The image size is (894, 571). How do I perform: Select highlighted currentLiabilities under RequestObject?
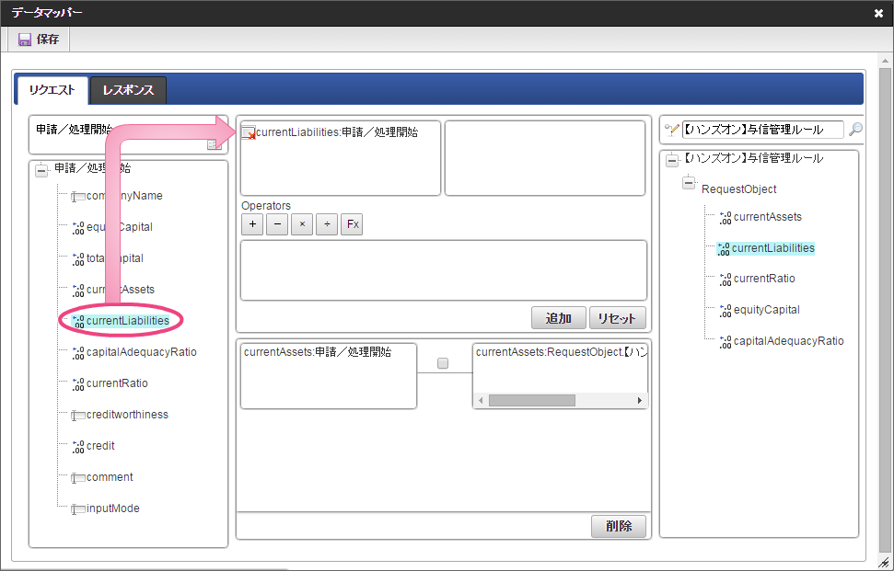(x=773, y=249)
